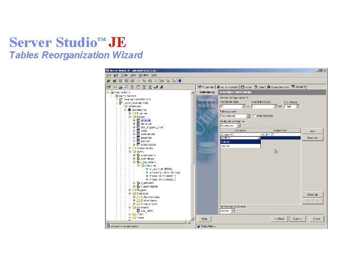Switch to the Properties tab

[206, 87]
